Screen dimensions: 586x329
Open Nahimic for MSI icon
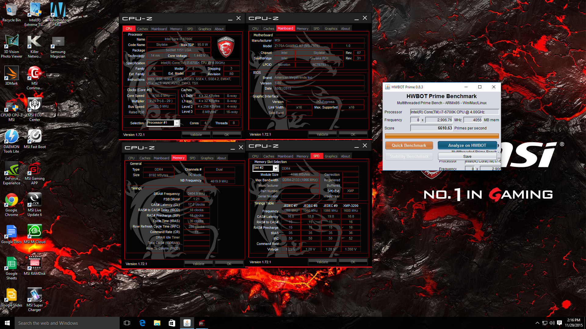click(58, 14)
